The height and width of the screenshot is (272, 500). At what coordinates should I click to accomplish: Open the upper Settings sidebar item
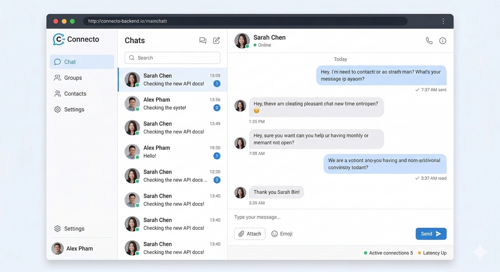click(74, 110)
